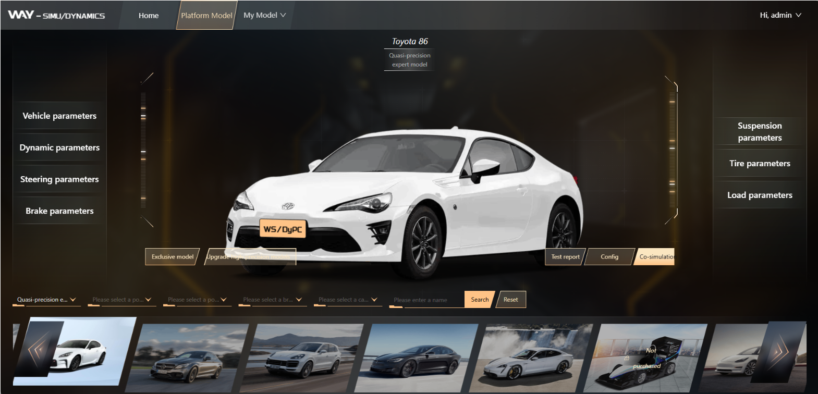Select the Not purchased race car thumbnail
The height and width of the screenshot is (394, 818).
(645, 358)
